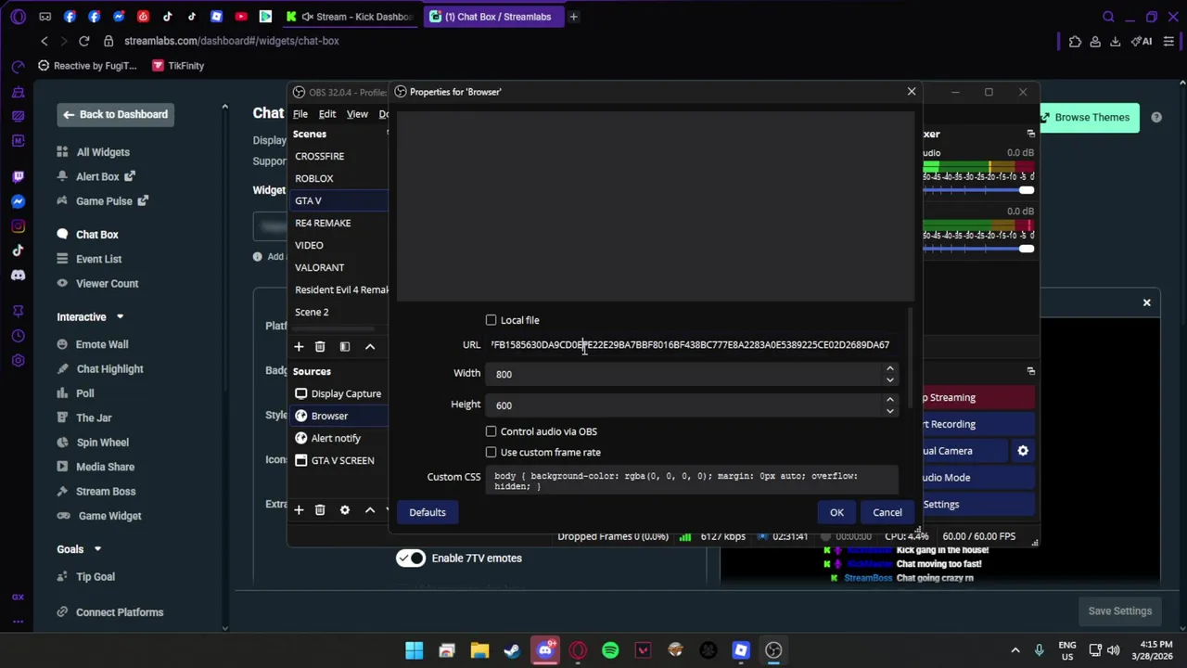
Task: Reload the Streamlabs page
Action: pos(83,41)
